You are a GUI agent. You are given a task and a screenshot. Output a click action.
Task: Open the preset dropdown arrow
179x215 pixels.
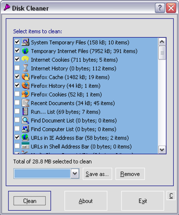pyautogui.click(x=75, y=174)
